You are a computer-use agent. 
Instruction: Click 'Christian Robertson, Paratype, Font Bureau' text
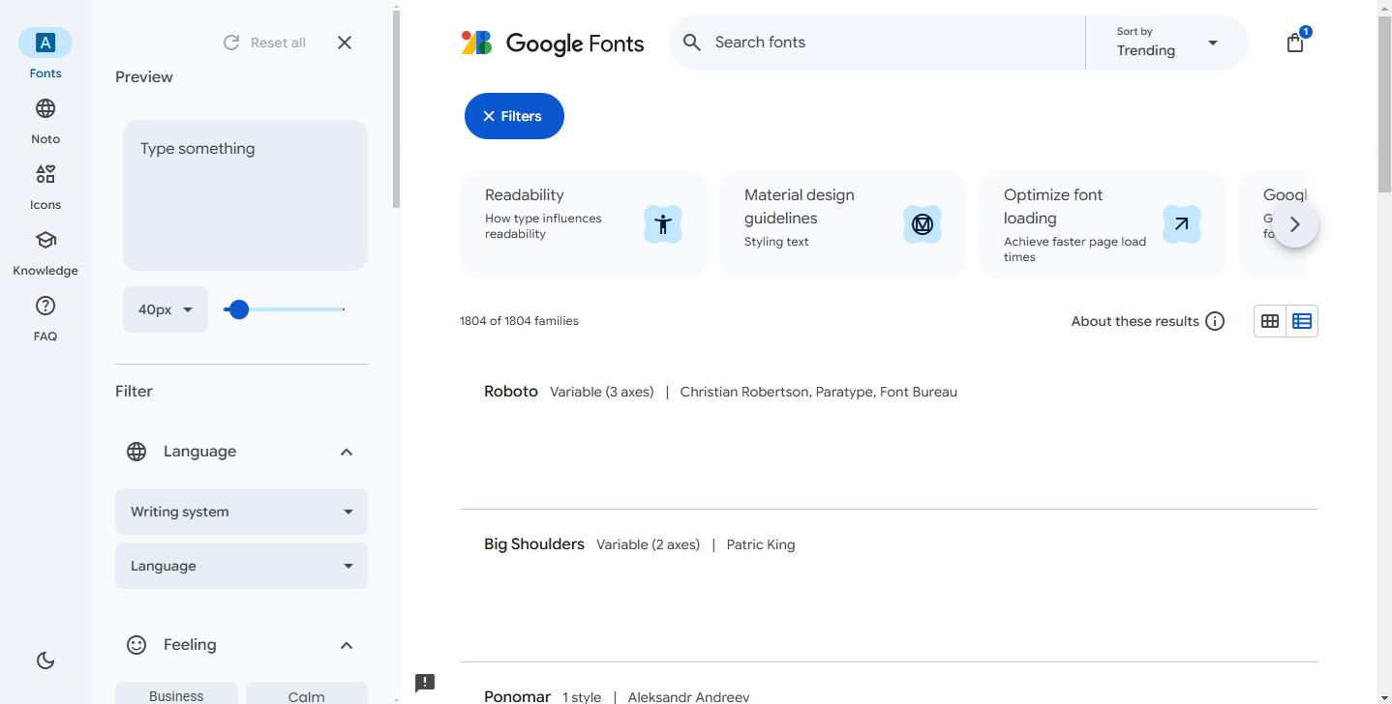819,392
